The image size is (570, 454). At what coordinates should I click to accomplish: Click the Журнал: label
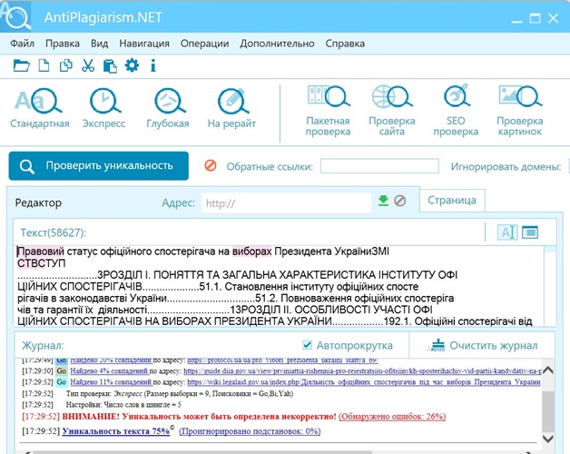coord(43,345)
